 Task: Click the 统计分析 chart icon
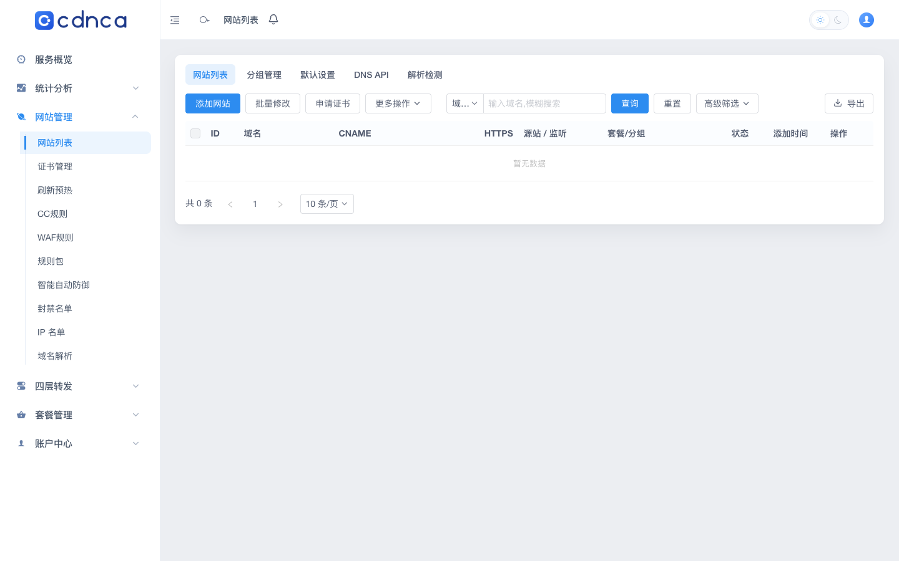pyautogui.click(x=21, y=88)
